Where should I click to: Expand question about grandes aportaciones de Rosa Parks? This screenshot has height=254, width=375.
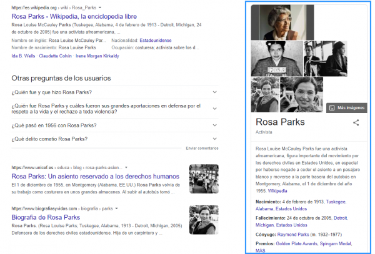115,109
